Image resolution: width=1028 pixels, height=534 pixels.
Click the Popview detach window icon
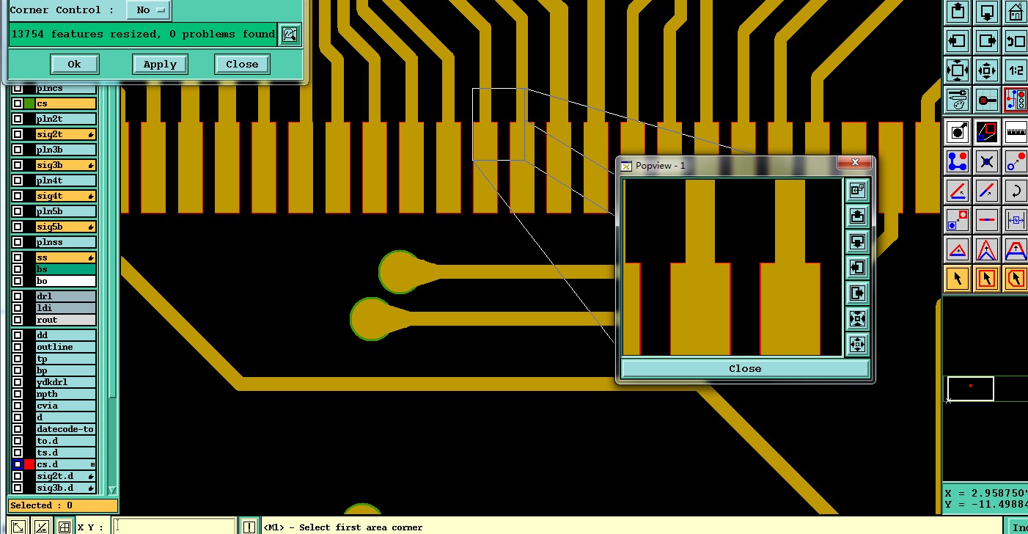tap(857, 190)
